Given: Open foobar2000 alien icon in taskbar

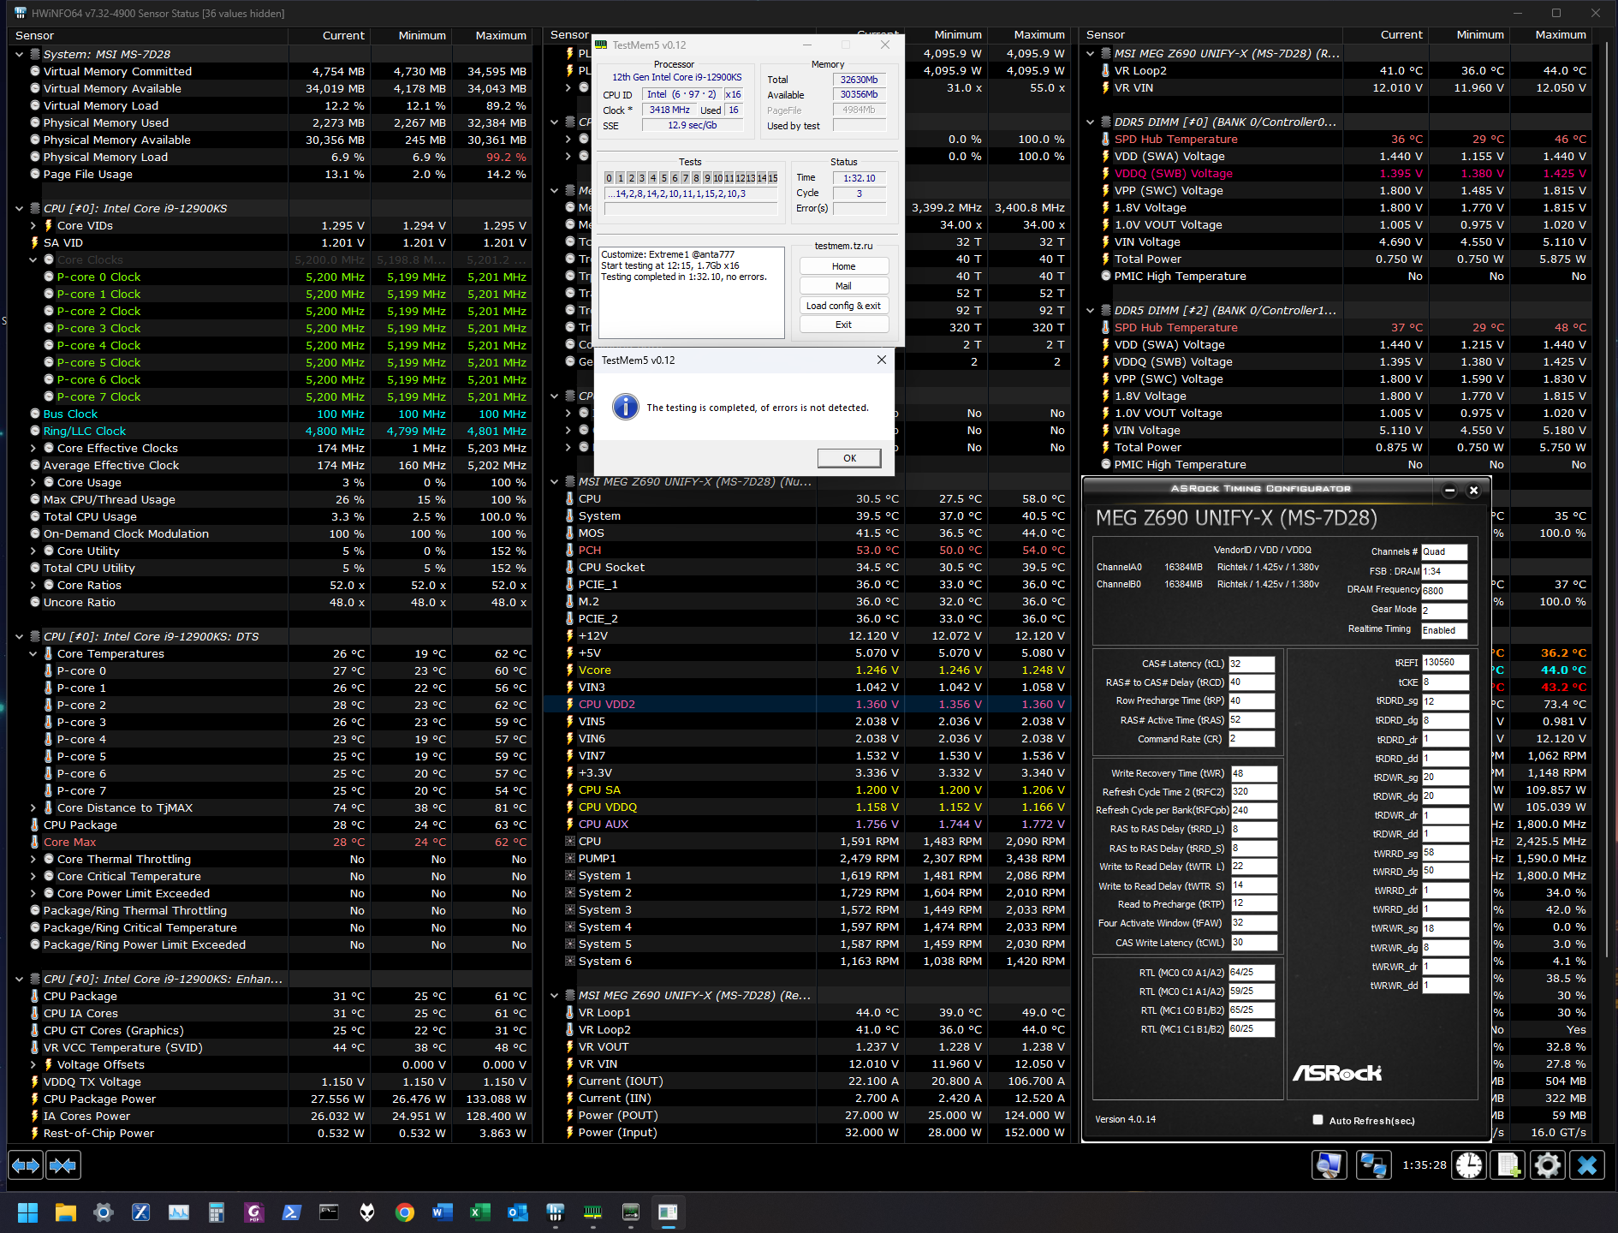Looking at the screenshot, I should coord(366,1212).
